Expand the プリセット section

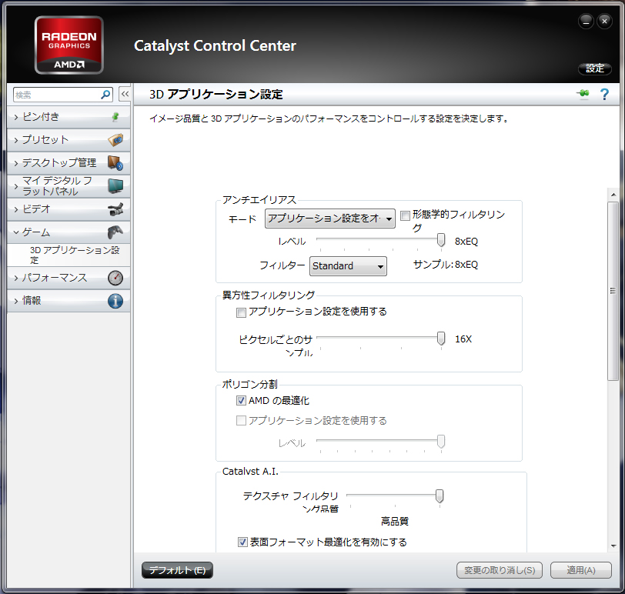(x=69, y=140)
